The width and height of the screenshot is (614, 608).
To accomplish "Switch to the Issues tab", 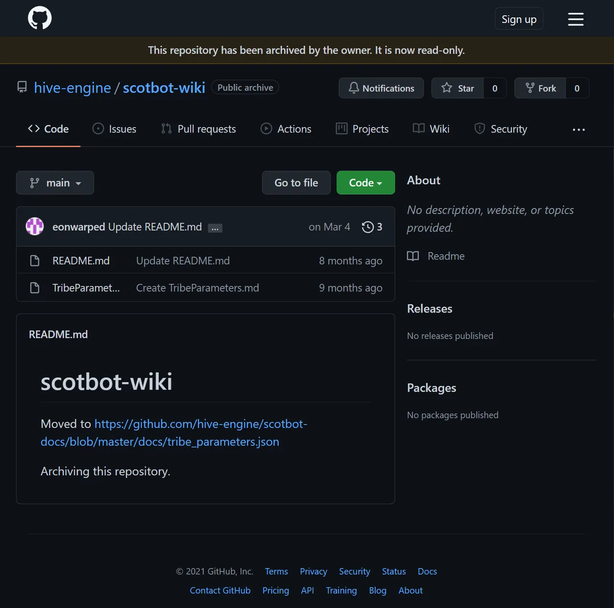I will point(114,129).
